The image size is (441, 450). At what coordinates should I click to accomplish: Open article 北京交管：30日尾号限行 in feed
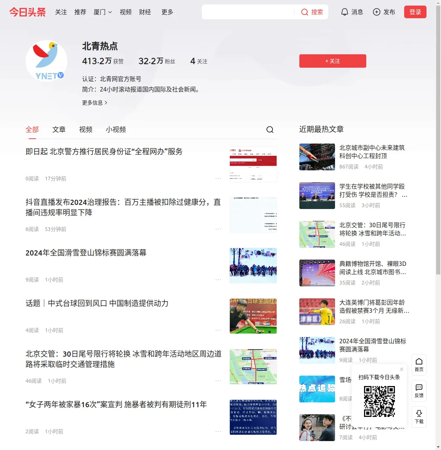123,359
